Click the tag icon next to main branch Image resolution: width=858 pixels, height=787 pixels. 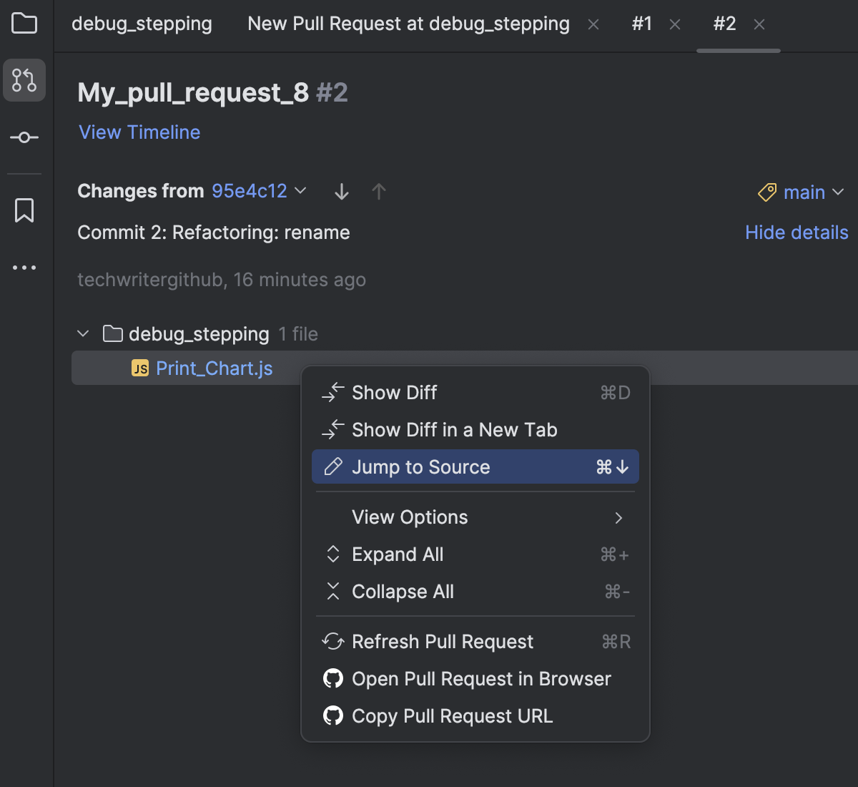[x=766, y=192]
